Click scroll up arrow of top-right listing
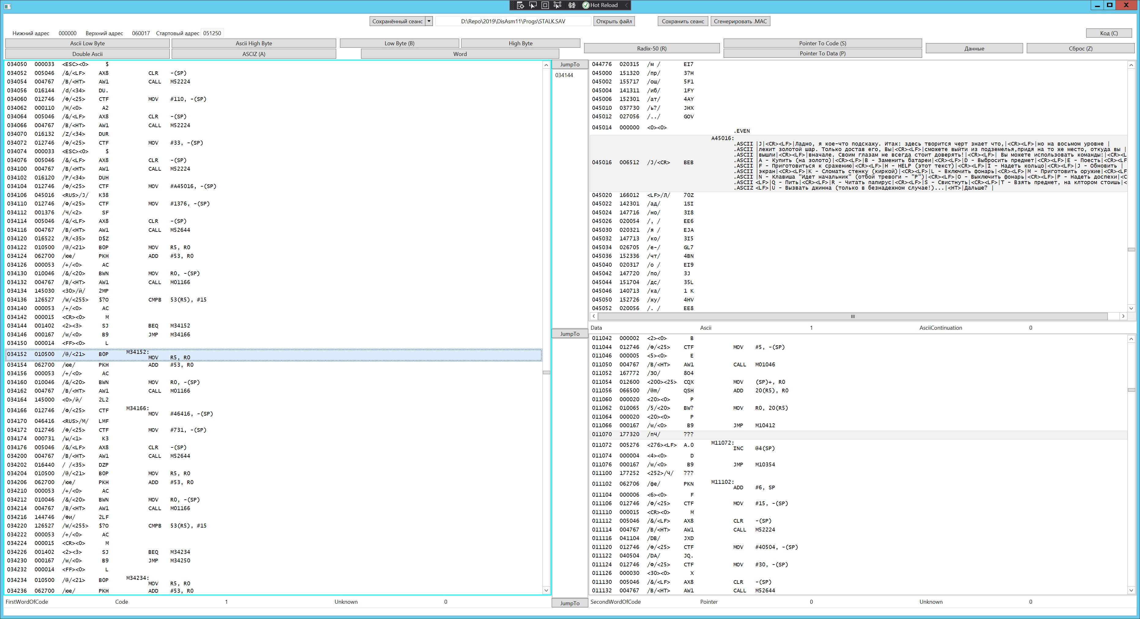Screen dimensions: 1140x619 pos(1131,65)
